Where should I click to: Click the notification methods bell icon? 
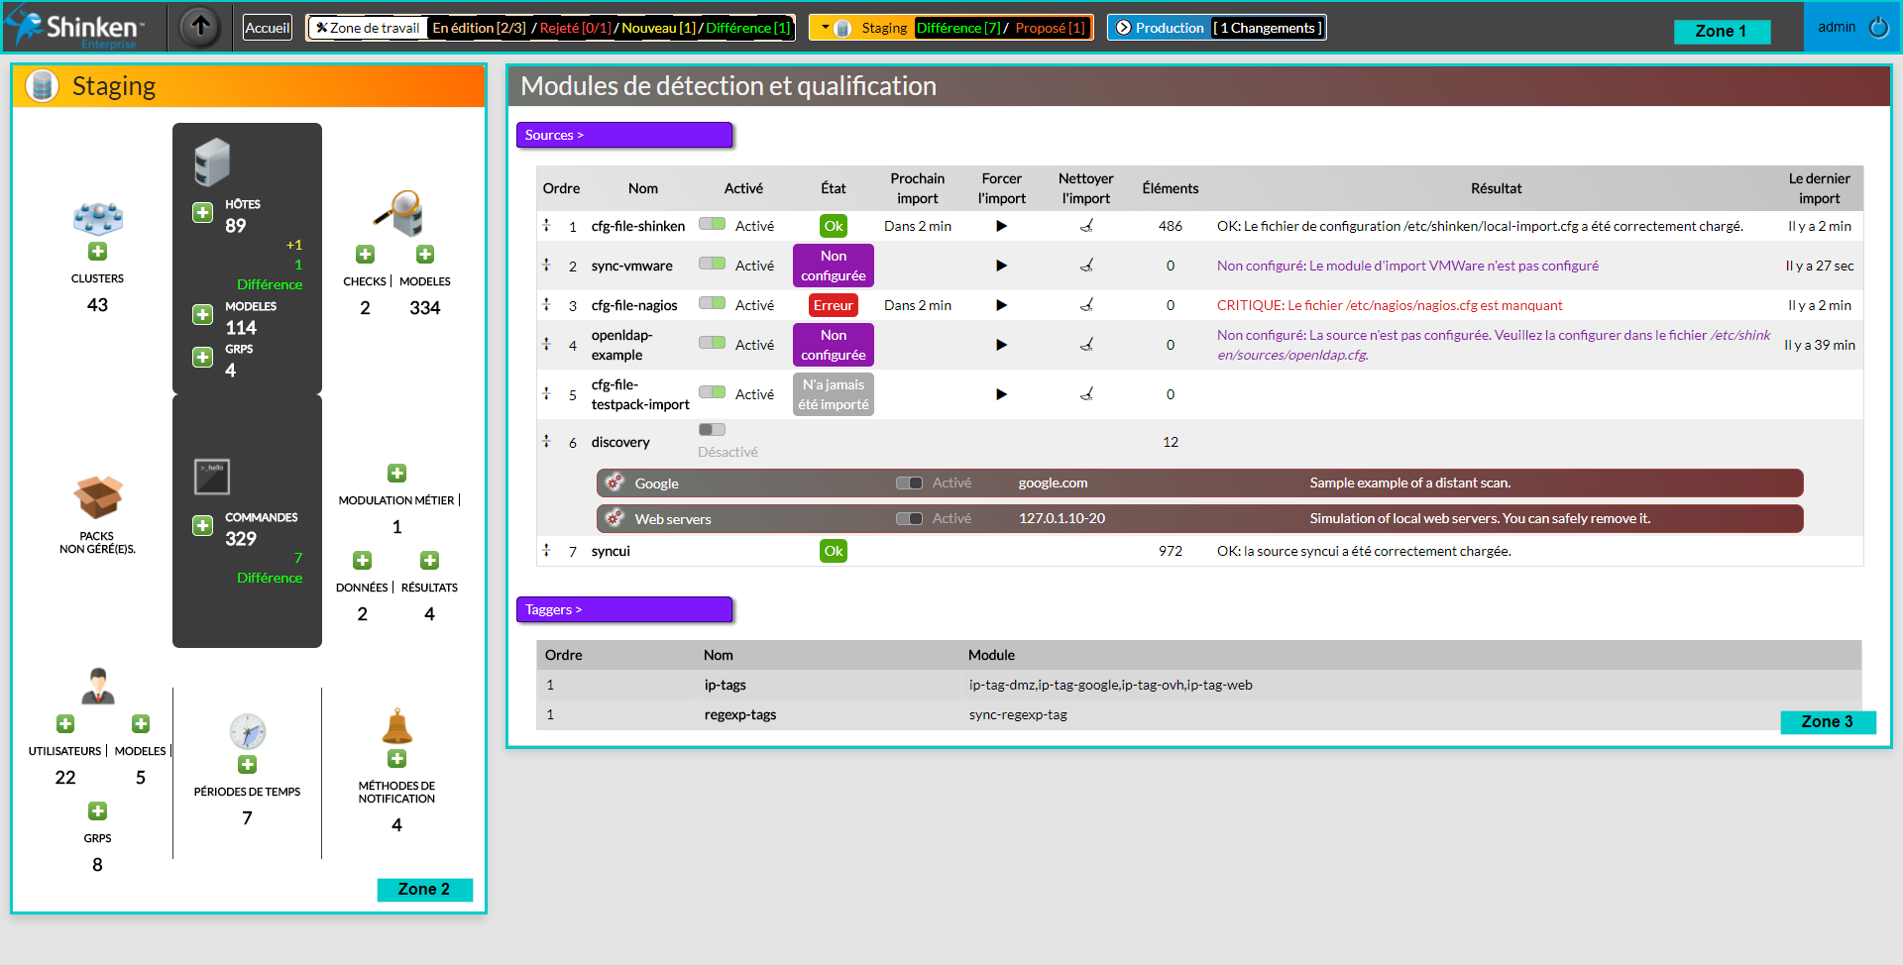(396, 726)
